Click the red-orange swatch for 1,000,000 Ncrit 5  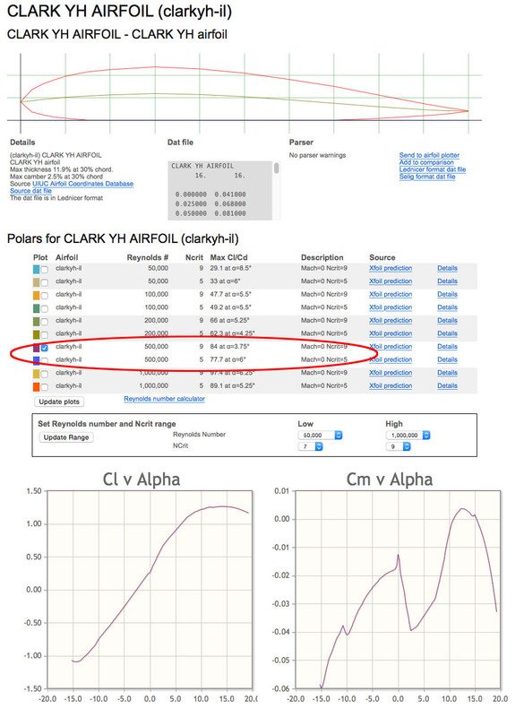click(x=37, y=387)
